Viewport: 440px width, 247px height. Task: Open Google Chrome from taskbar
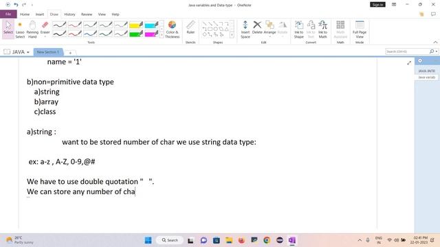pyautogui.click(x=267, y=240)
